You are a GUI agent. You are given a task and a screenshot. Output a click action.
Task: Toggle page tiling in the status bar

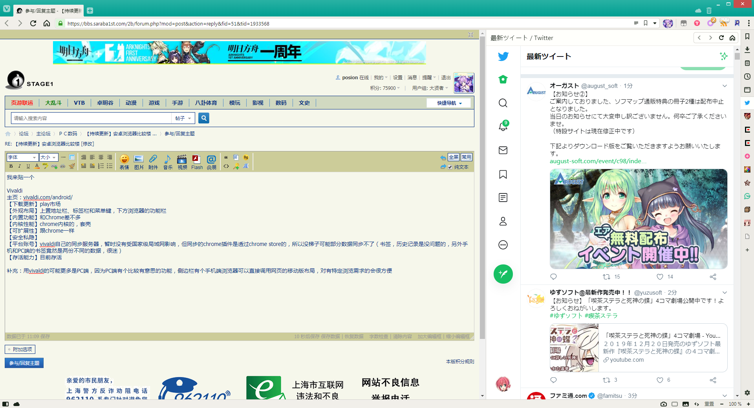pyautogui.click(x=675, y=404)
